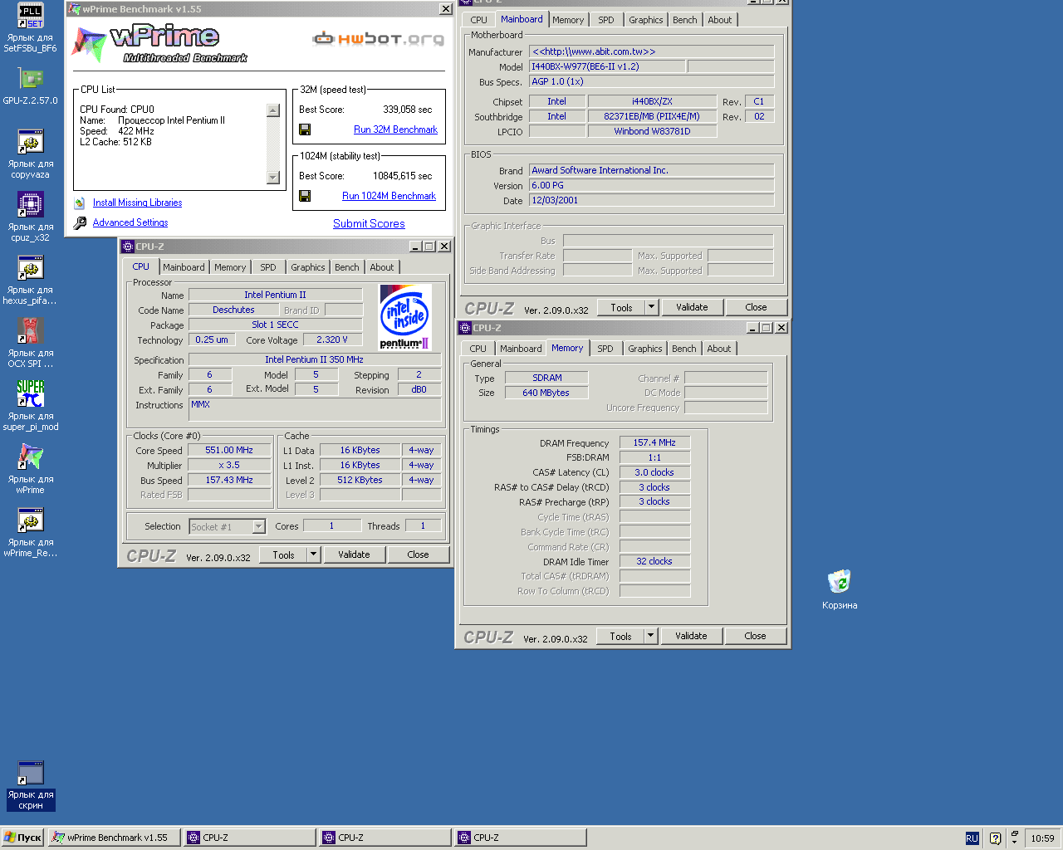Click the Intel Inside Pentium II logo
Image resolution: width=1063 pixels, height=850 pixels.
(404, 317)
